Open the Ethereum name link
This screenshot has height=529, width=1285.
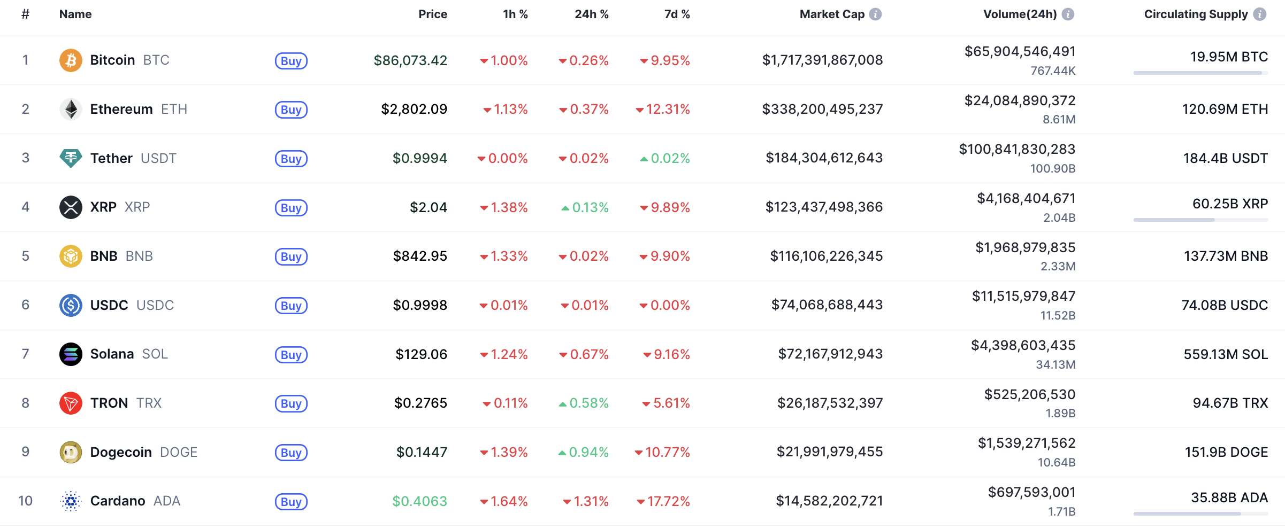point(121,110)
